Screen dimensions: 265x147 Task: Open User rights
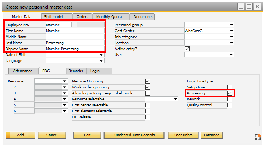tap(183, 135)
